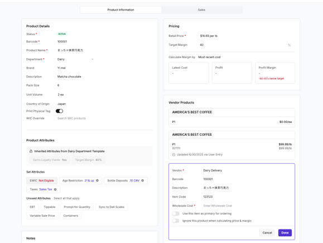This screenshot has width=323, height=243.
Task: Remove the Age Restriction attribute icon
Action: click(97, 180)
